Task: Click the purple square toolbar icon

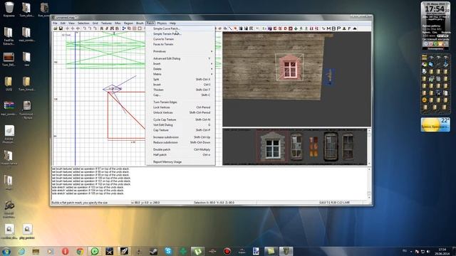Action: pyautogui.click(x=269, y=28)
